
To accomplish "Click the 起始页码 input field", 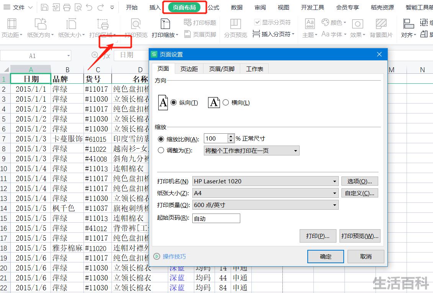I will tap(216, 219).
